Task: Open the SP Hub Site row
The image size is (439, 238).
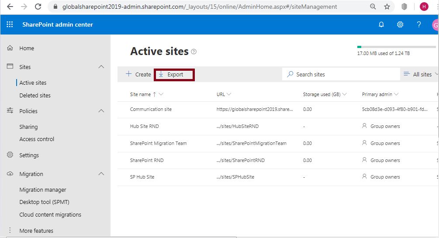Action: tap(278, 177)
